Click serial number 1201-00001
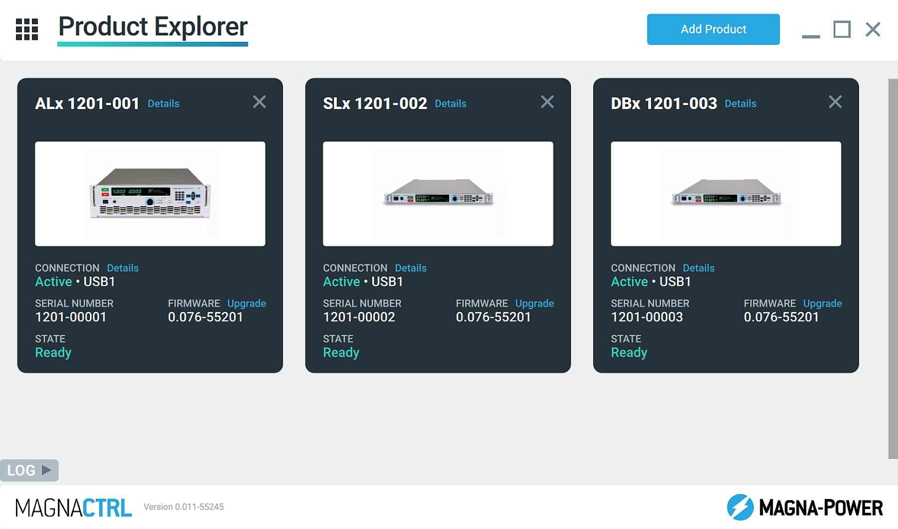 pos(71,317)
